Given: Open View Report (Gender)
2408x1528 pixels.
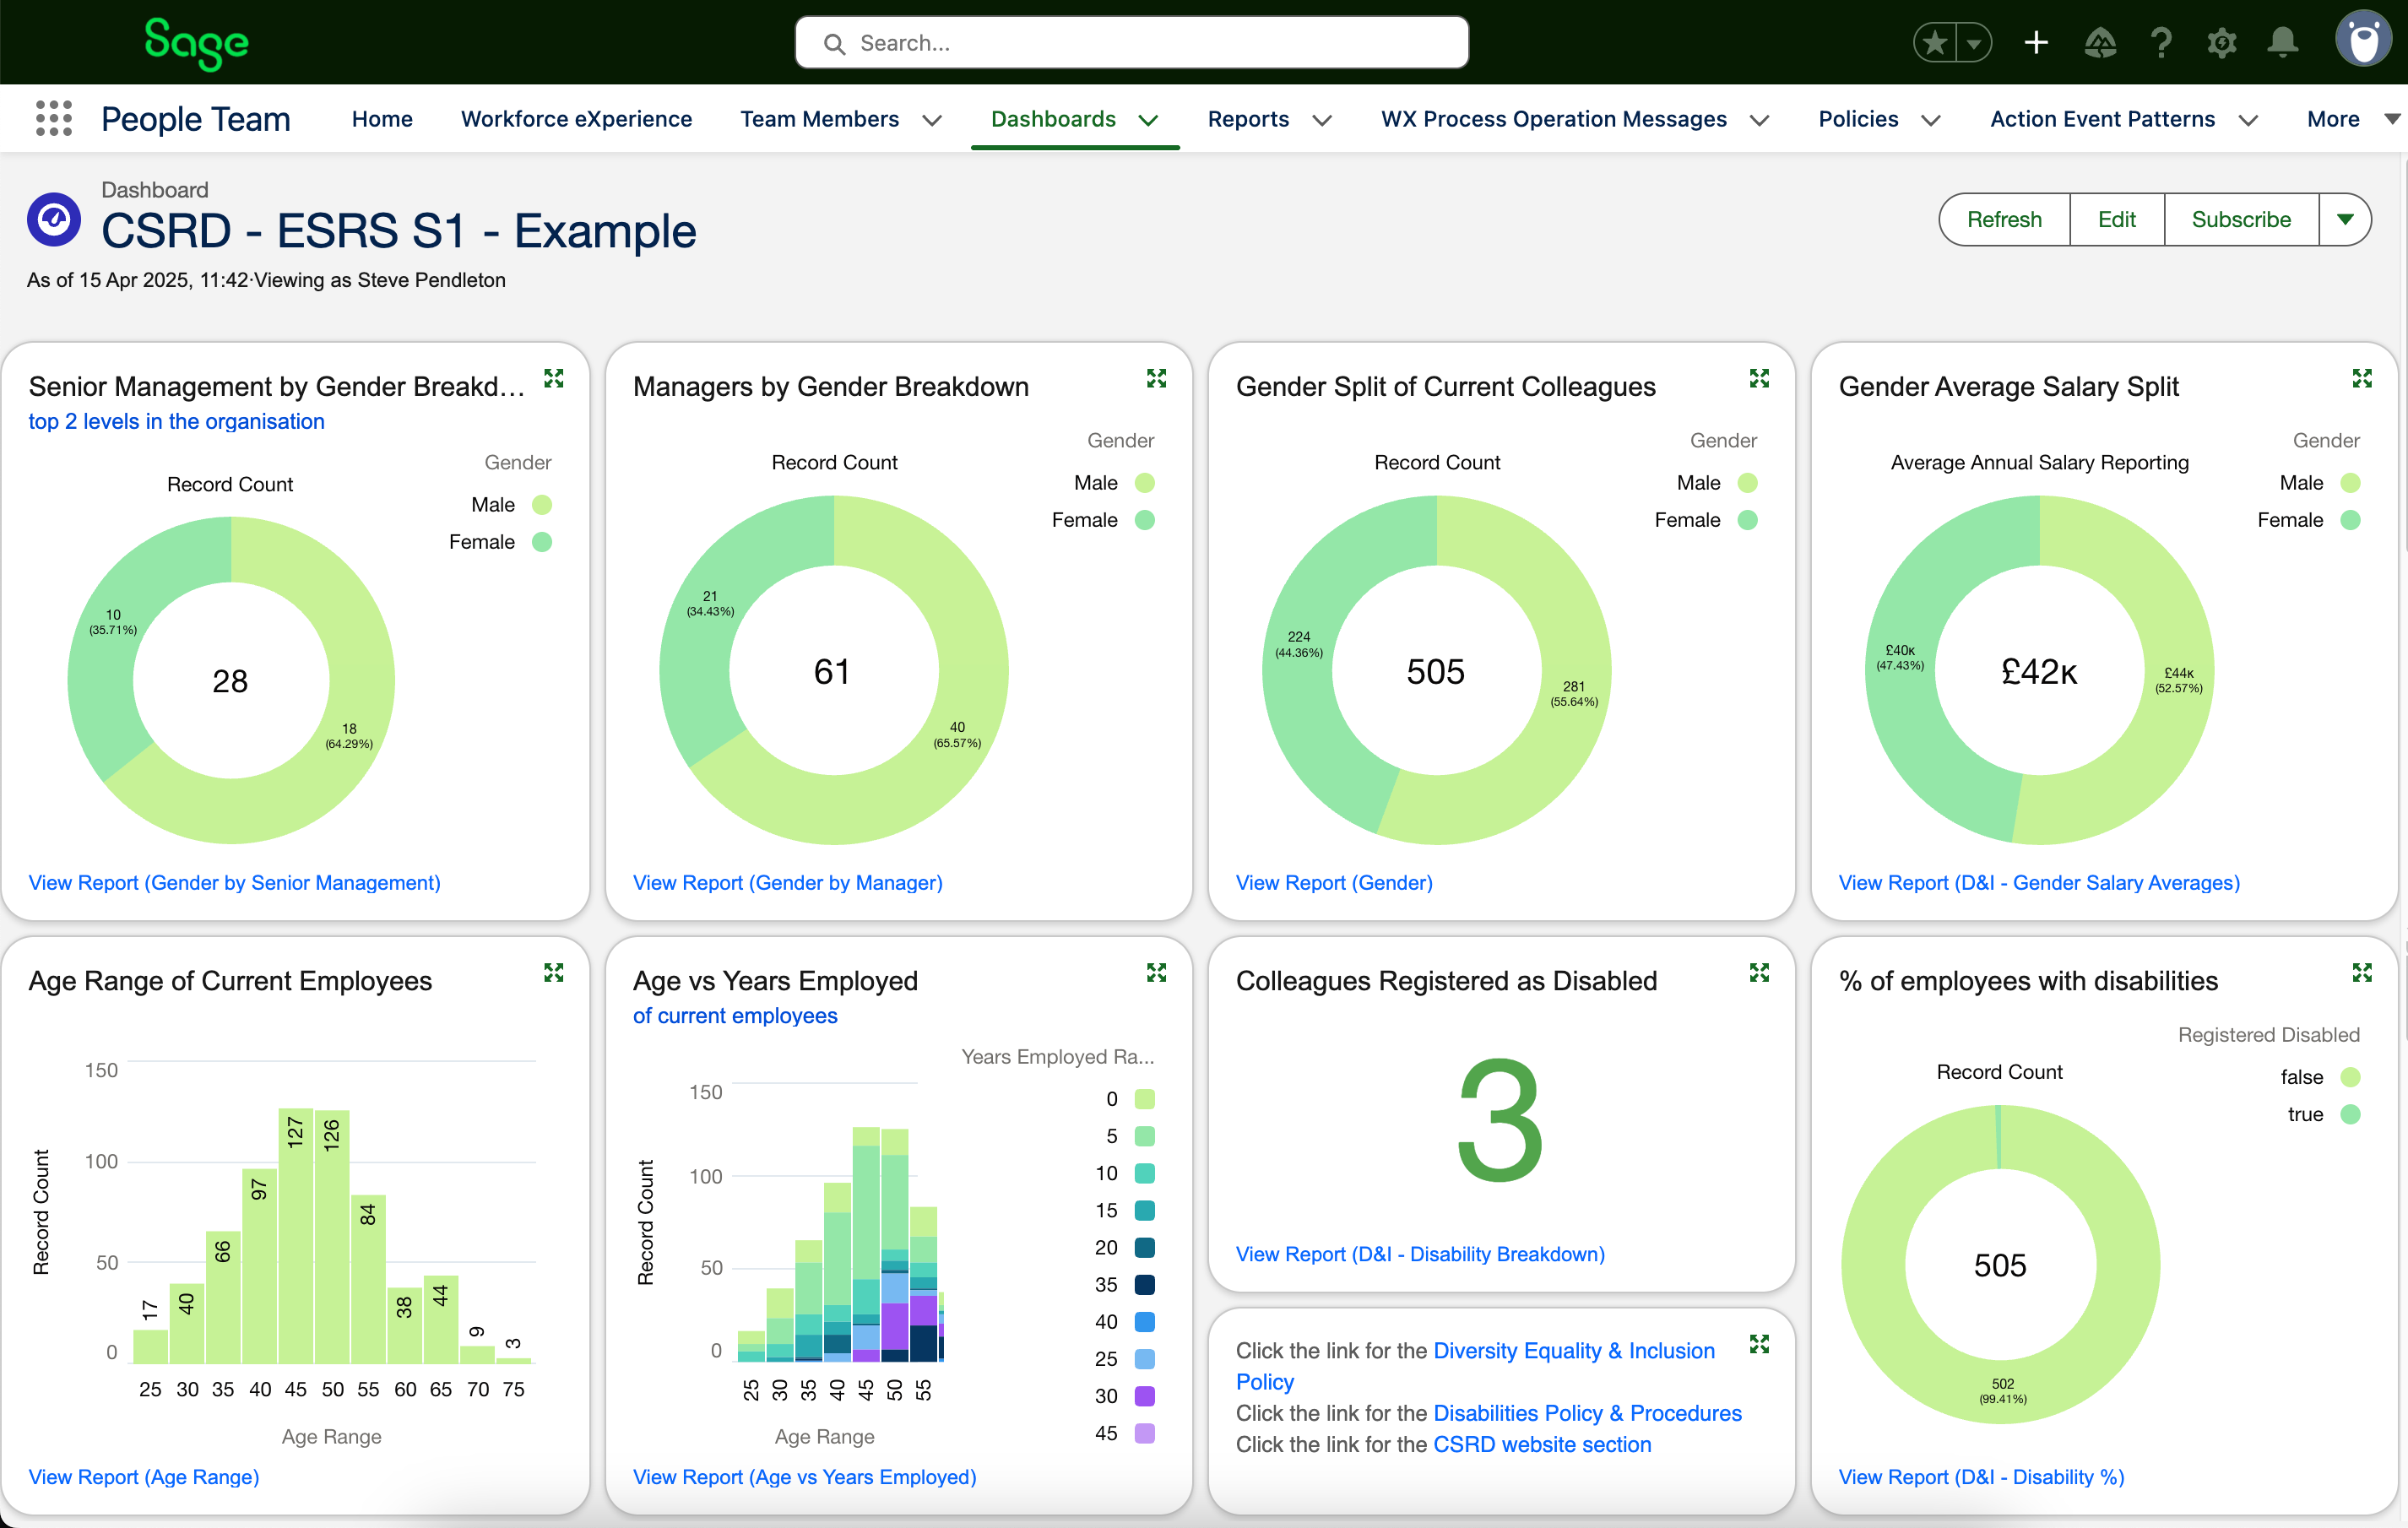Looking at the screenshot, I should coord(1334,882).
